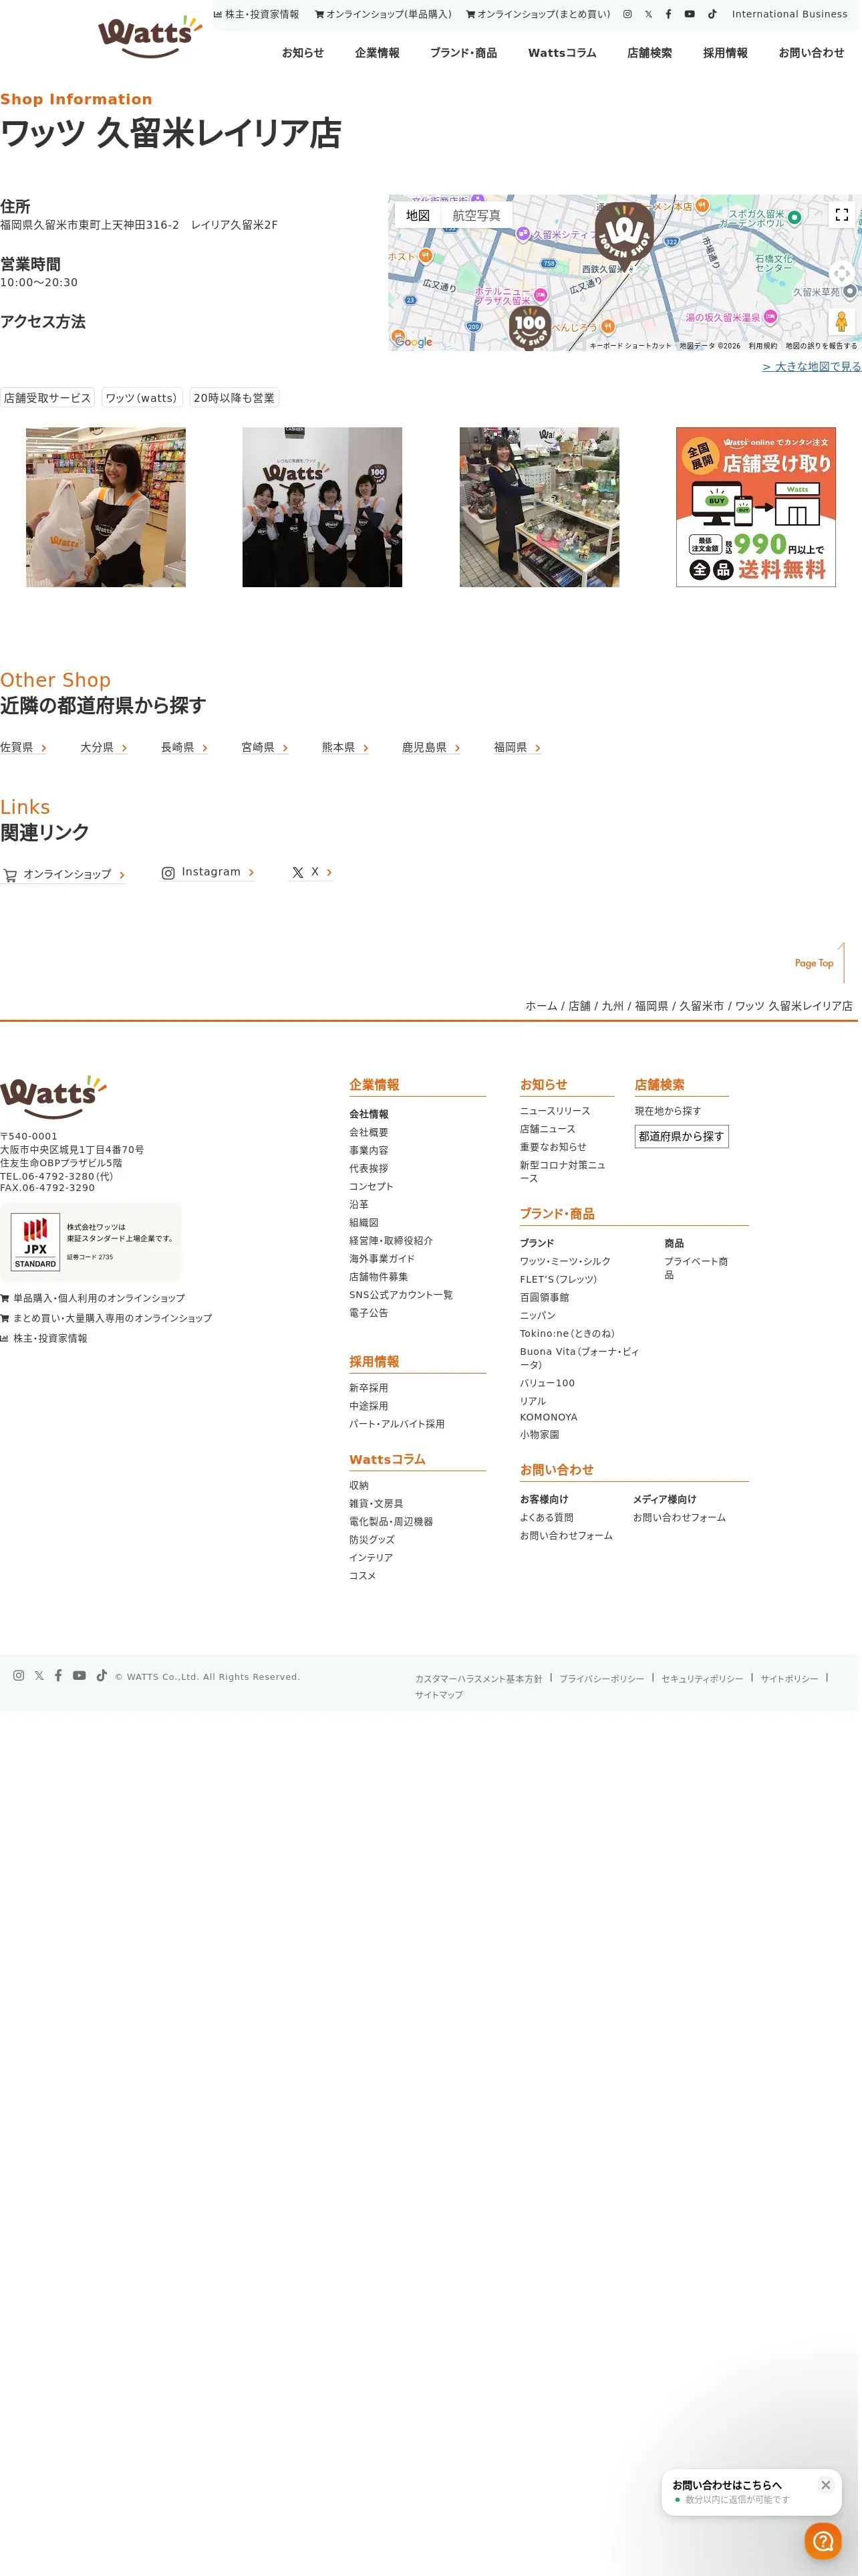The image size is (862, 2576).
Task: Open お問い合わせ nav menu
Action: (x=811, y=53)
